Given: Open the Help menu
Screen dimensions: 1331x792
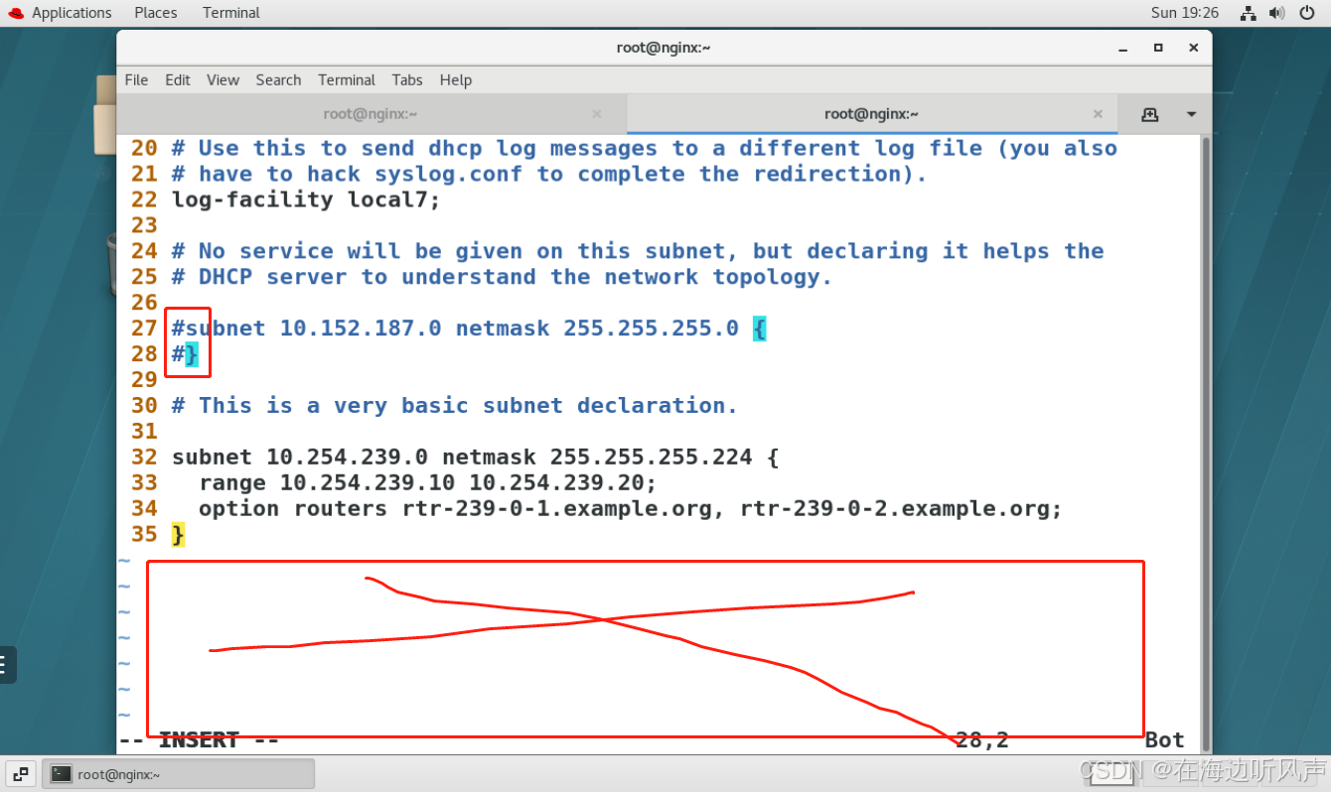Looking at the screenshot, I should click(x=456, y=80).
